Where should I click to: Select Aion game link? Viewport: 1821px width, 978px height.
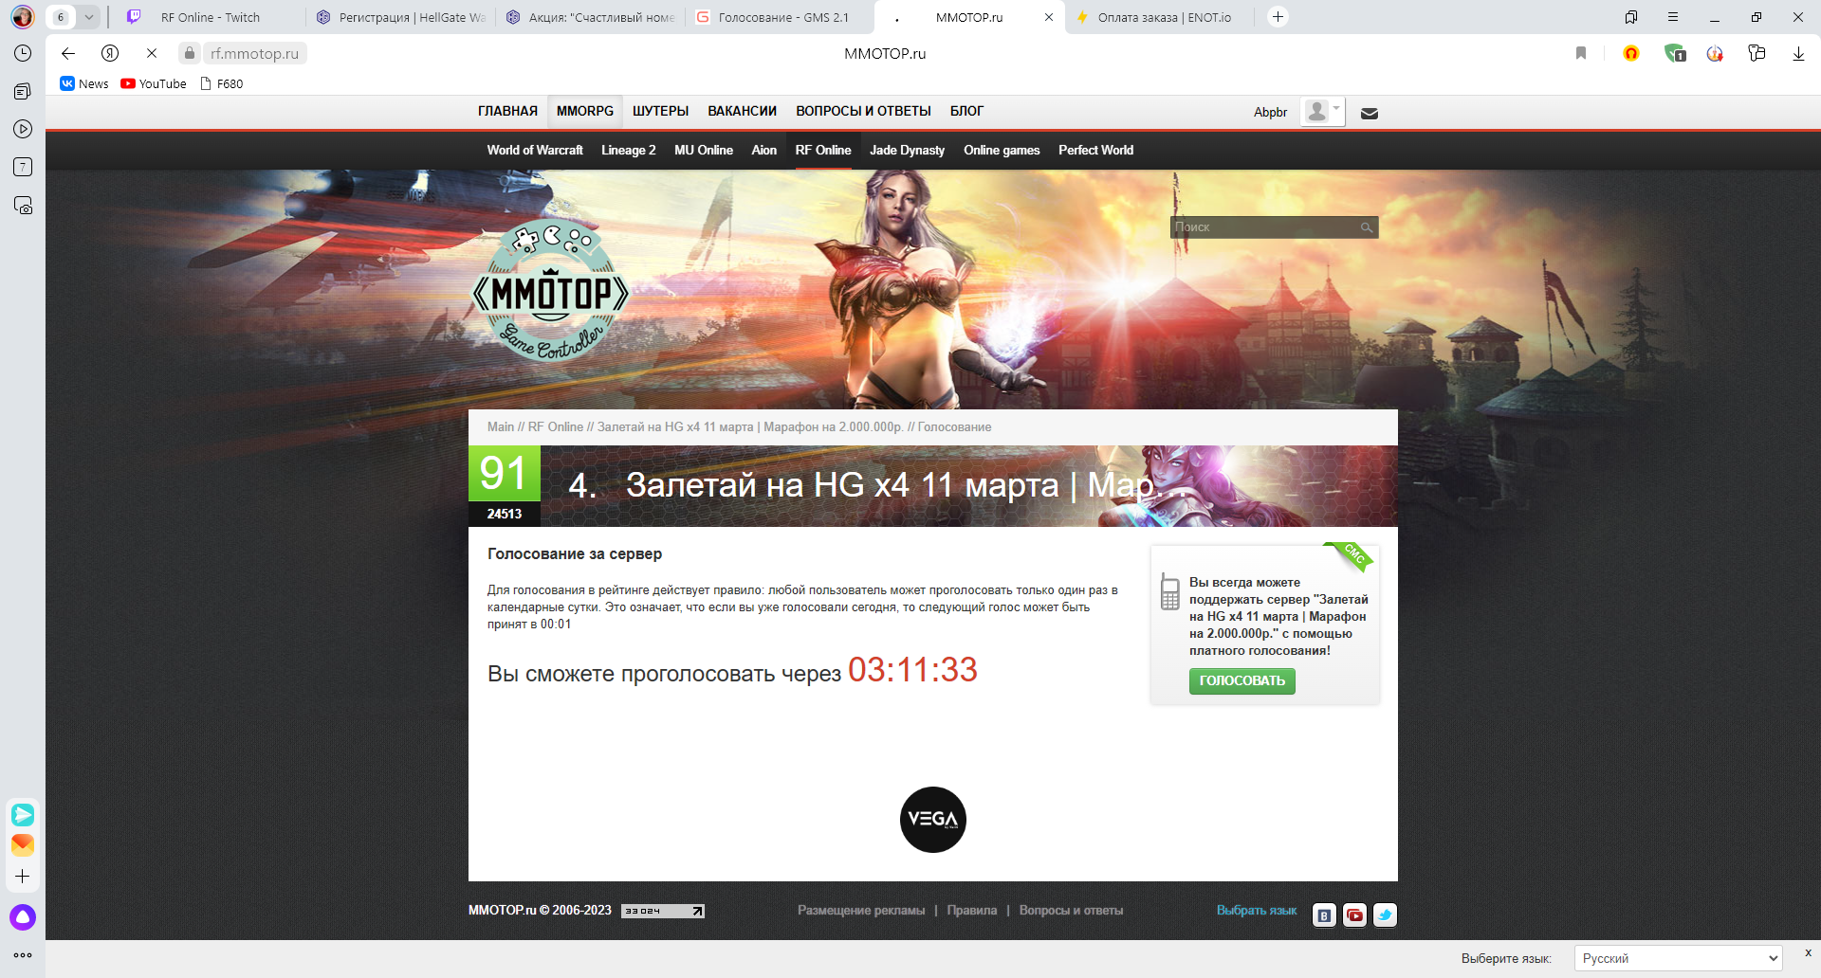click(x=764, y=150)
